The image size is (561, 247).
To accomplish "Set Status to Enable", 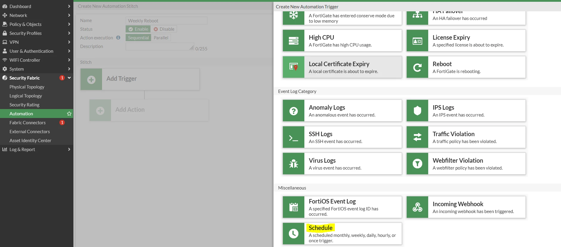I will tap(138, 29).
